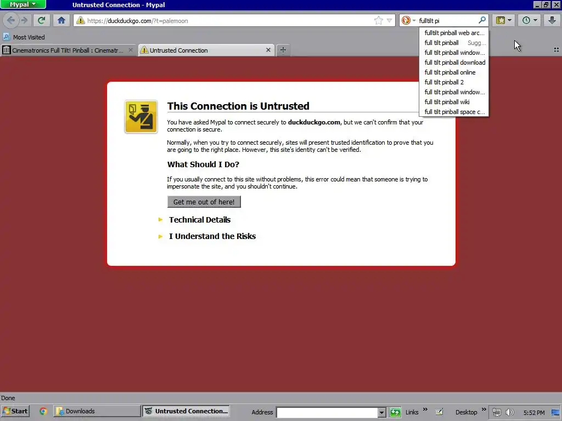Click the 'Done' status bar text
Viewport: 562px width, 421px height.
[x=8, y=398]
